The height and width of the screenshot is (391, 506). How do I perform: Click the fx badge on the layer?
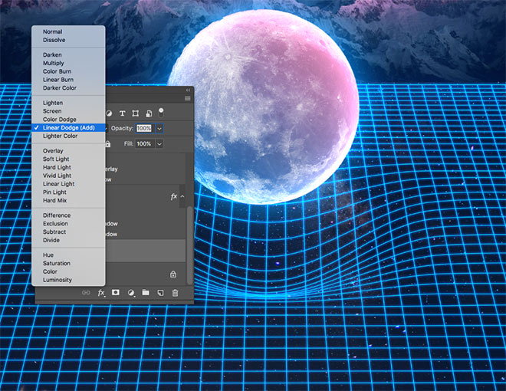click(173, 196)
